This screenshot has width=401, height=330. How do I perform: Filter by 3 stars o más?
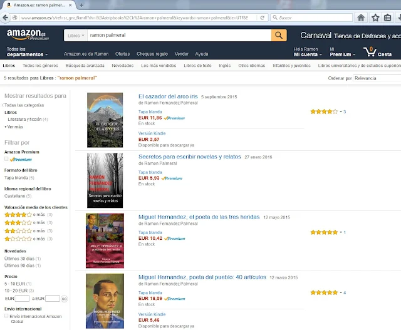click(x=28, y=223)
